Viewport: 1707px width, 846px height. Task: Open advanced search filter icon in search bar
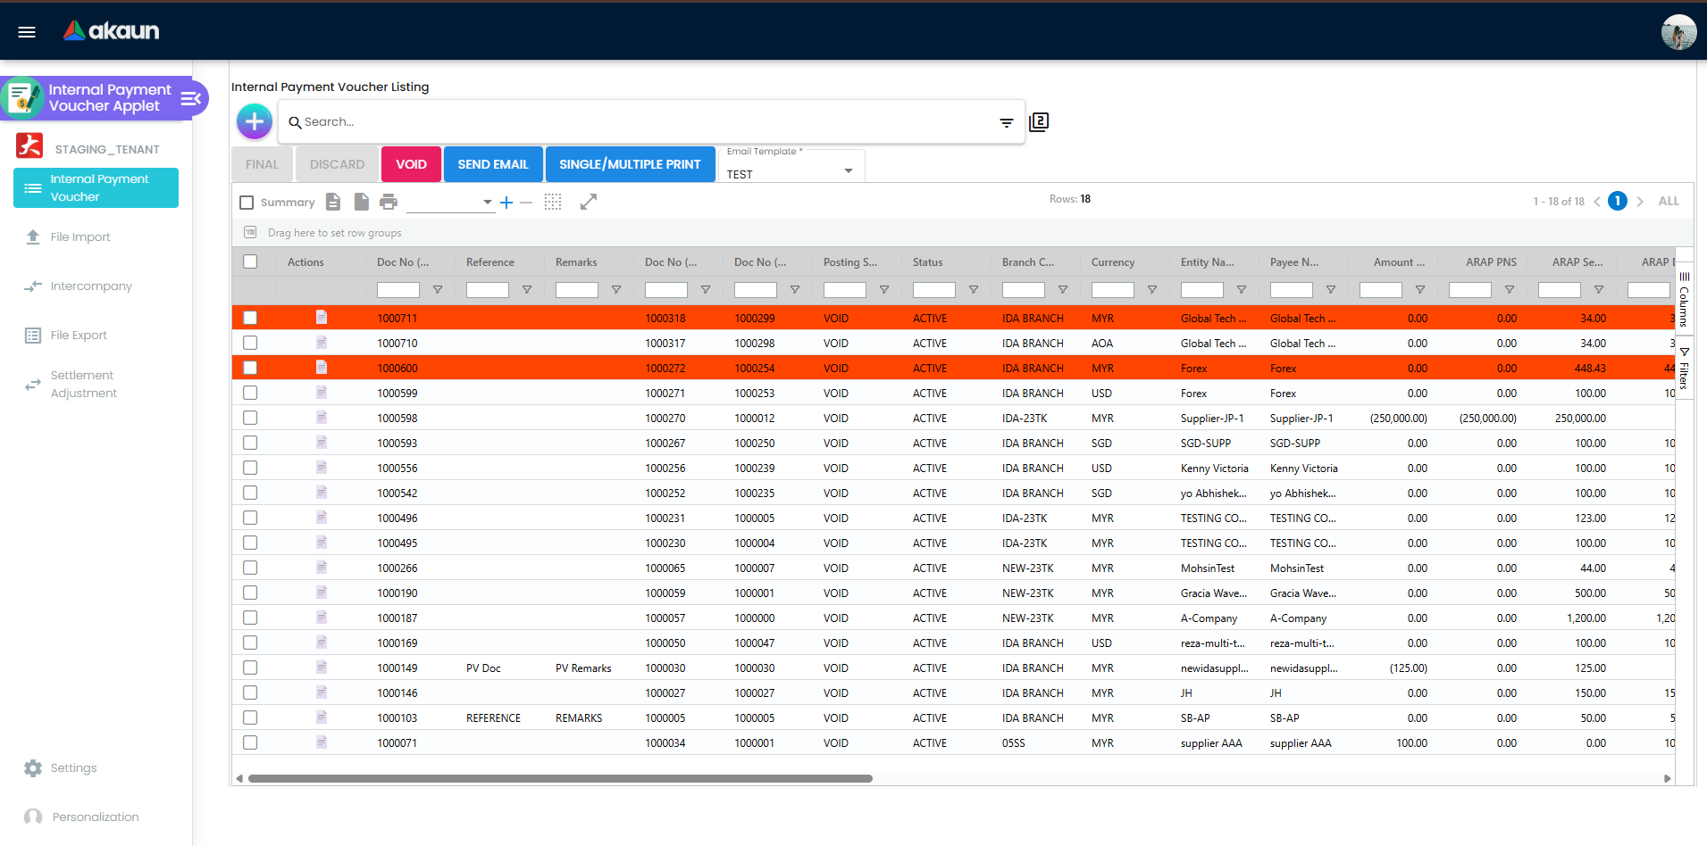[1006, 122]
